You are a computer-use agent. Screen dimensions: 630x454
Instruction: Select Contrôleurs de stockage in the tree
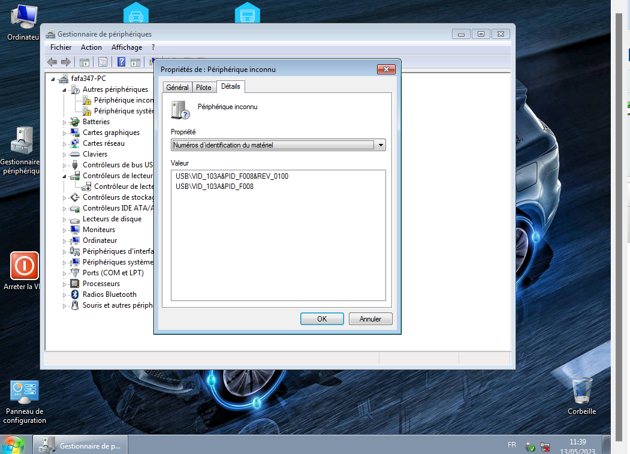pyautogui.click(x=117, y=197)
